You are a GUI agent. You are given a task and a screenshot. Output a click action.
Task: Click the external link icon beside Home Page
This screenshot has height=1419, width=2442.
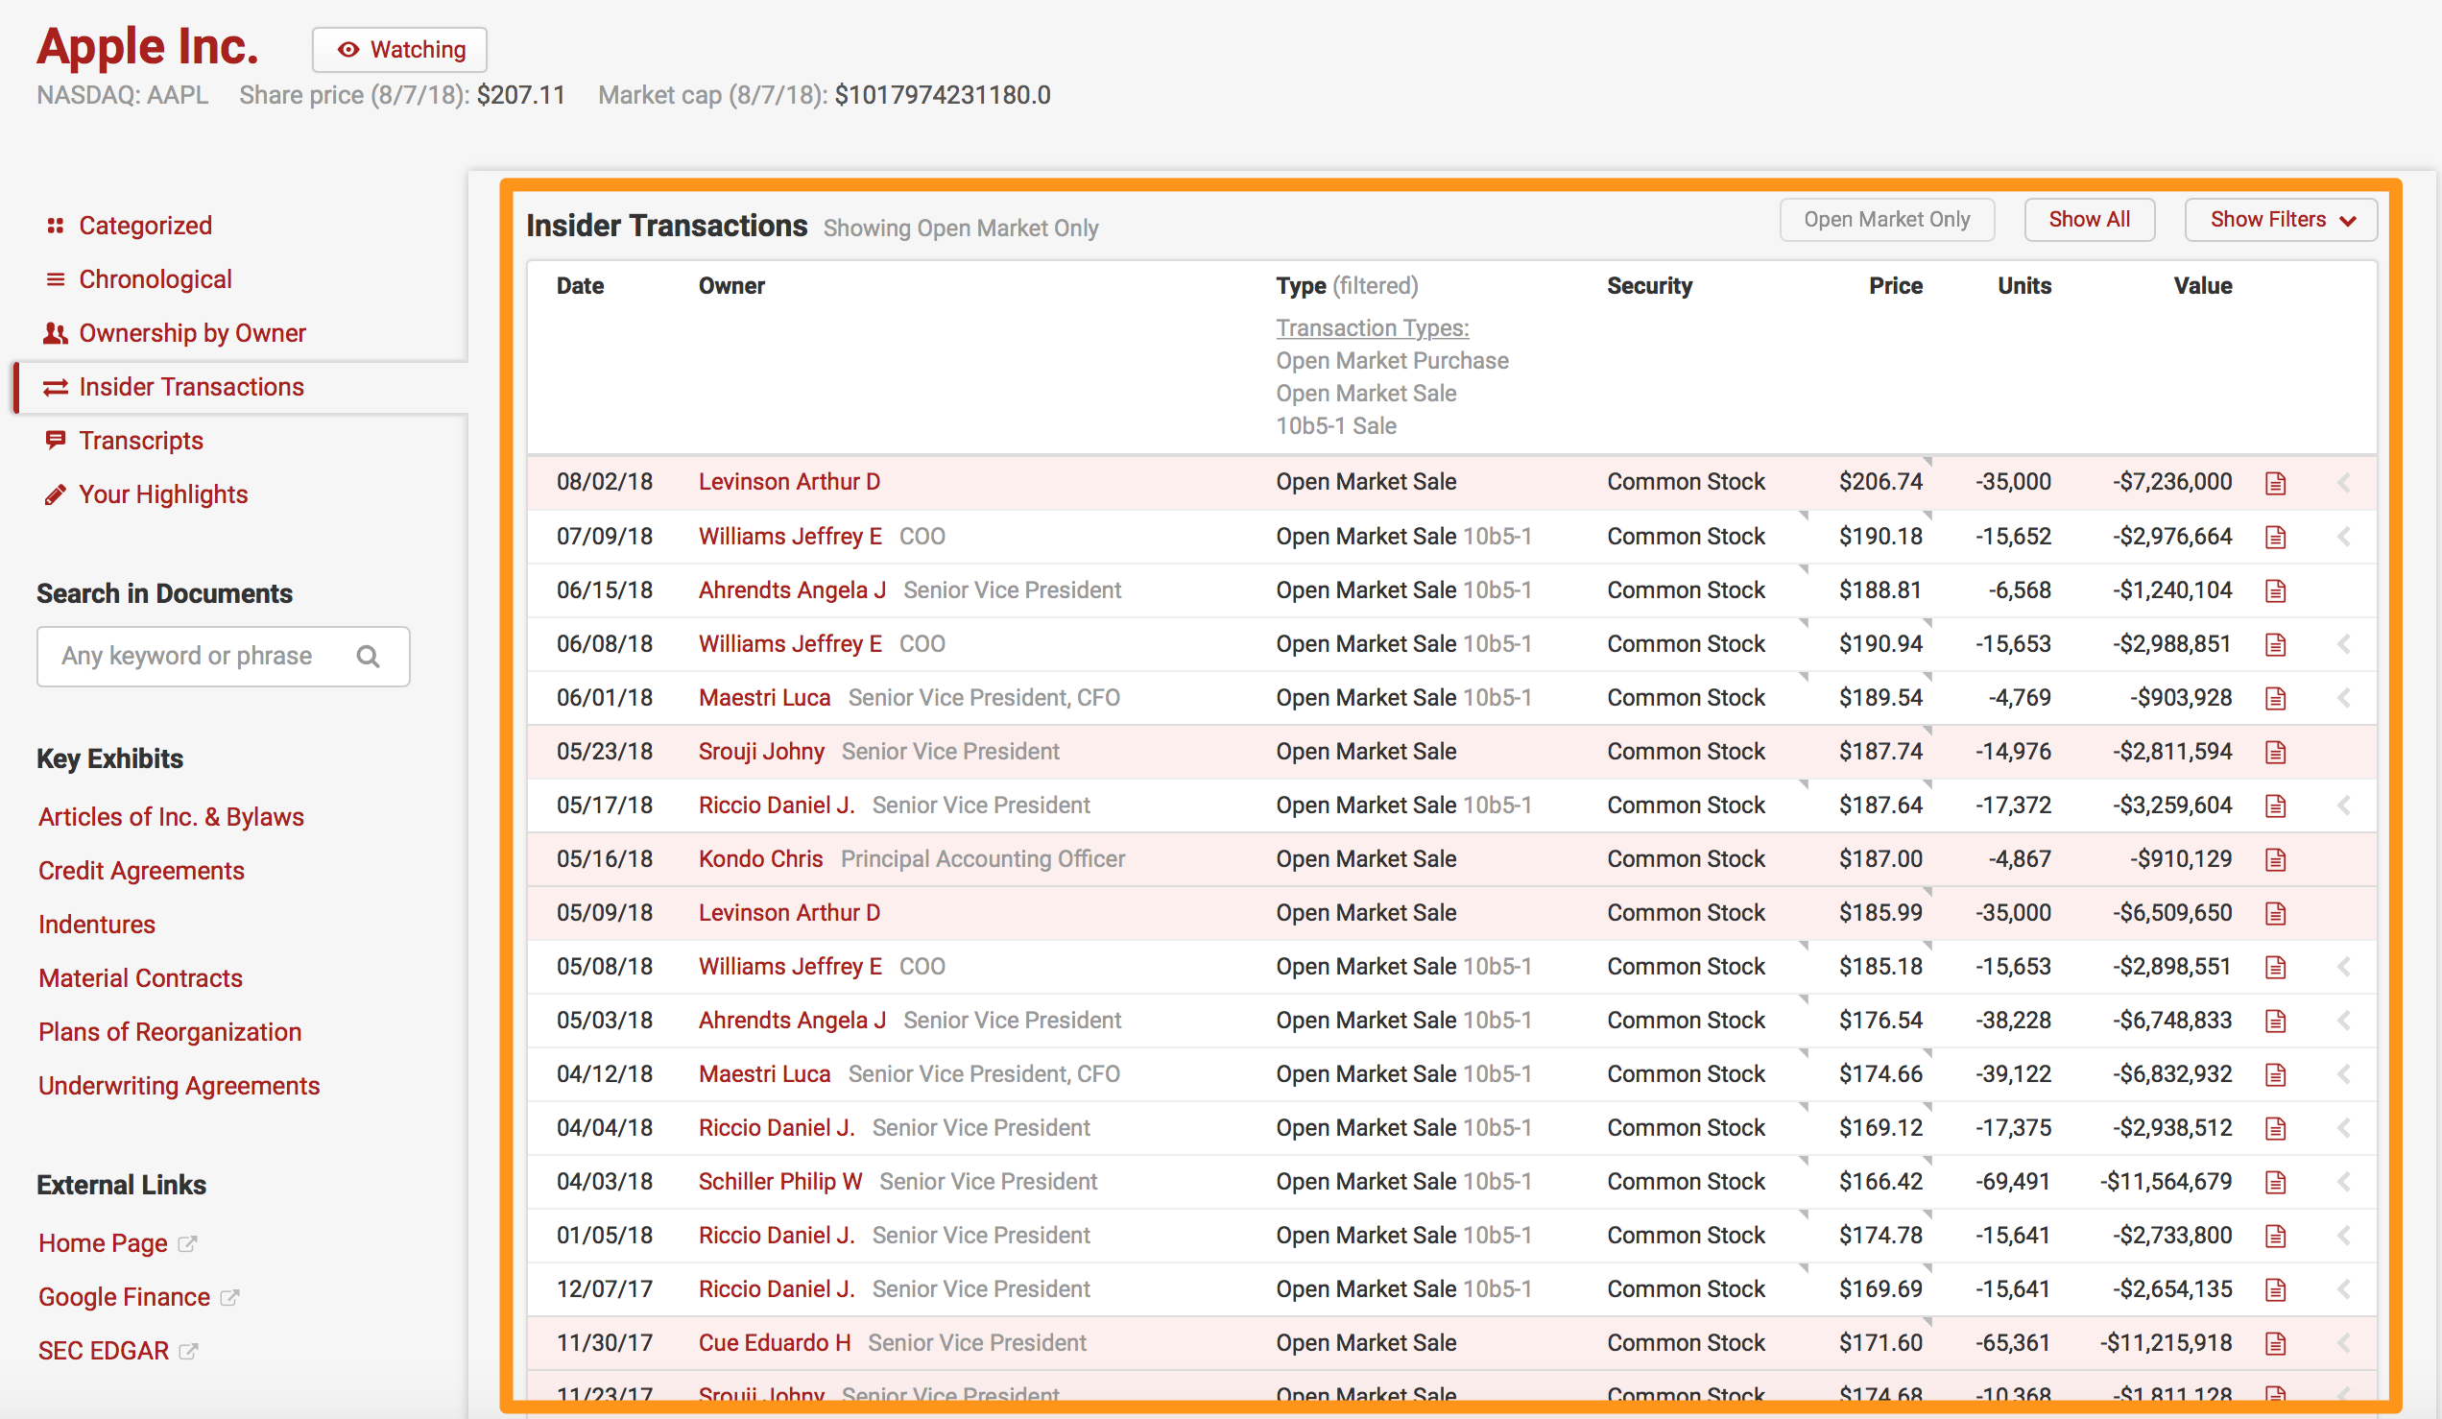[188, 1242]
